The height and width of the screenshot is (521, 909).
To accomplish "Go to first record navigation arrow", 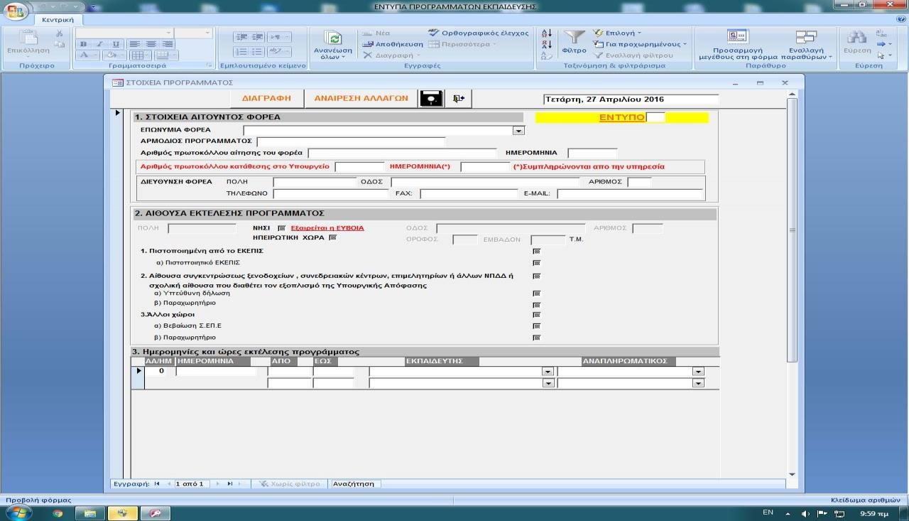I will [157, 483].
